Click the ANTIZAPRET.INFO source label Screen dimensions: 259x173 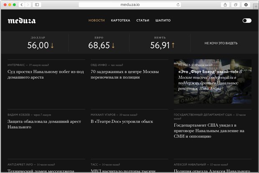pyautogui.click(x=20, y=164)
